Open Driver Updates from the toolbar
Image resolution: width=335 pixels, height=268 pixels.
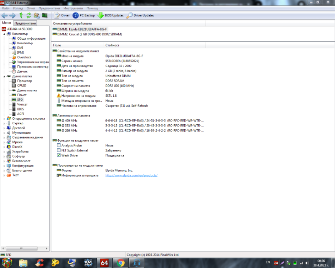click(x=140, y=15)
